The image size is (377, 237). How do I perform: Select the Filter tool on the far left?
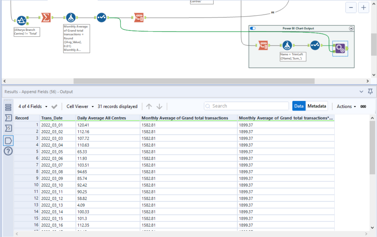click(x=21, y=18)
